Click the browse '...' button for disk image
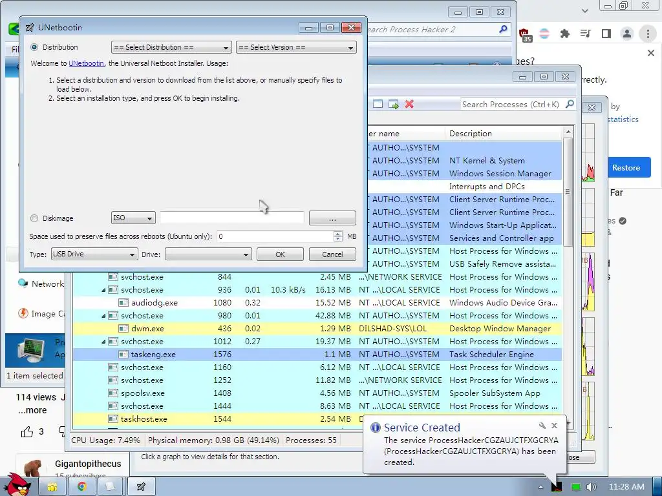Image resolution: width=662 pixels, height=496 pixels. point(332,218)
